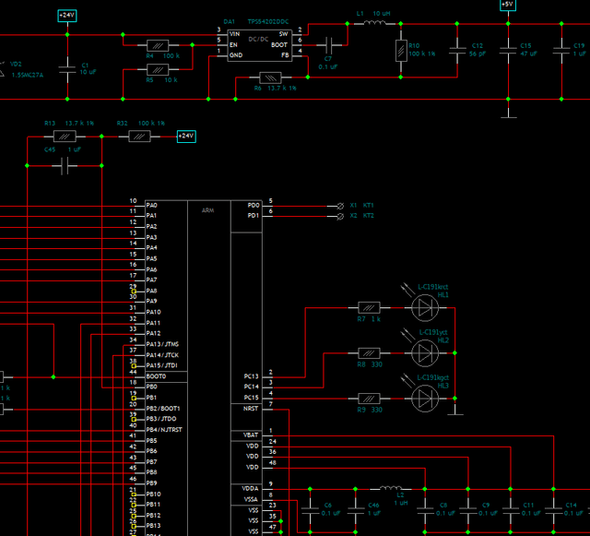The height and width of the screenshot is (536, 590).
Task: Select resistor R6 on FB line
Action: [269, 77]
